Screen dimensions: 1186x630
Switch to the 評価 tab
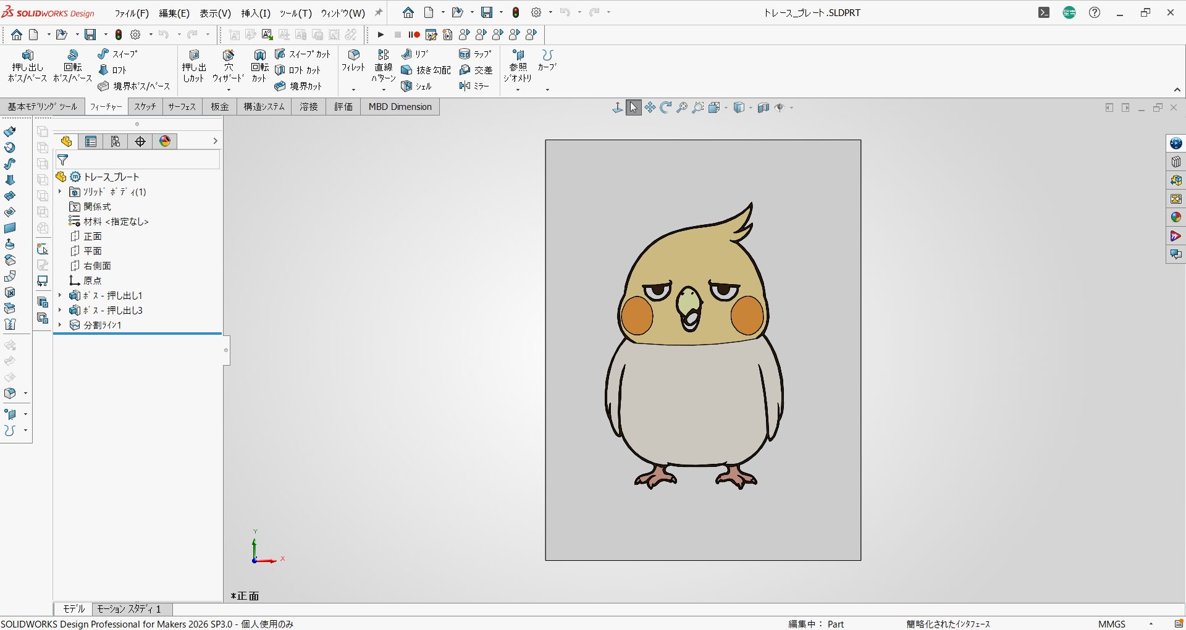pos(343,107)
